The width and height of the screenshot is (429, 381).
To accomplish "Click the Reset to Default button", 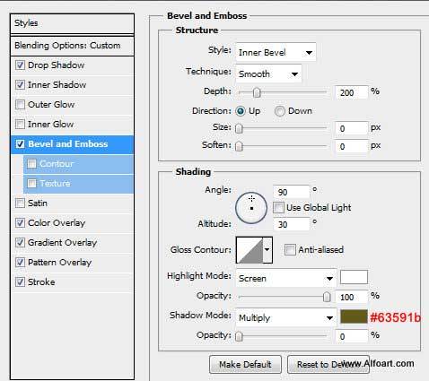I will (x=328, y=365).
